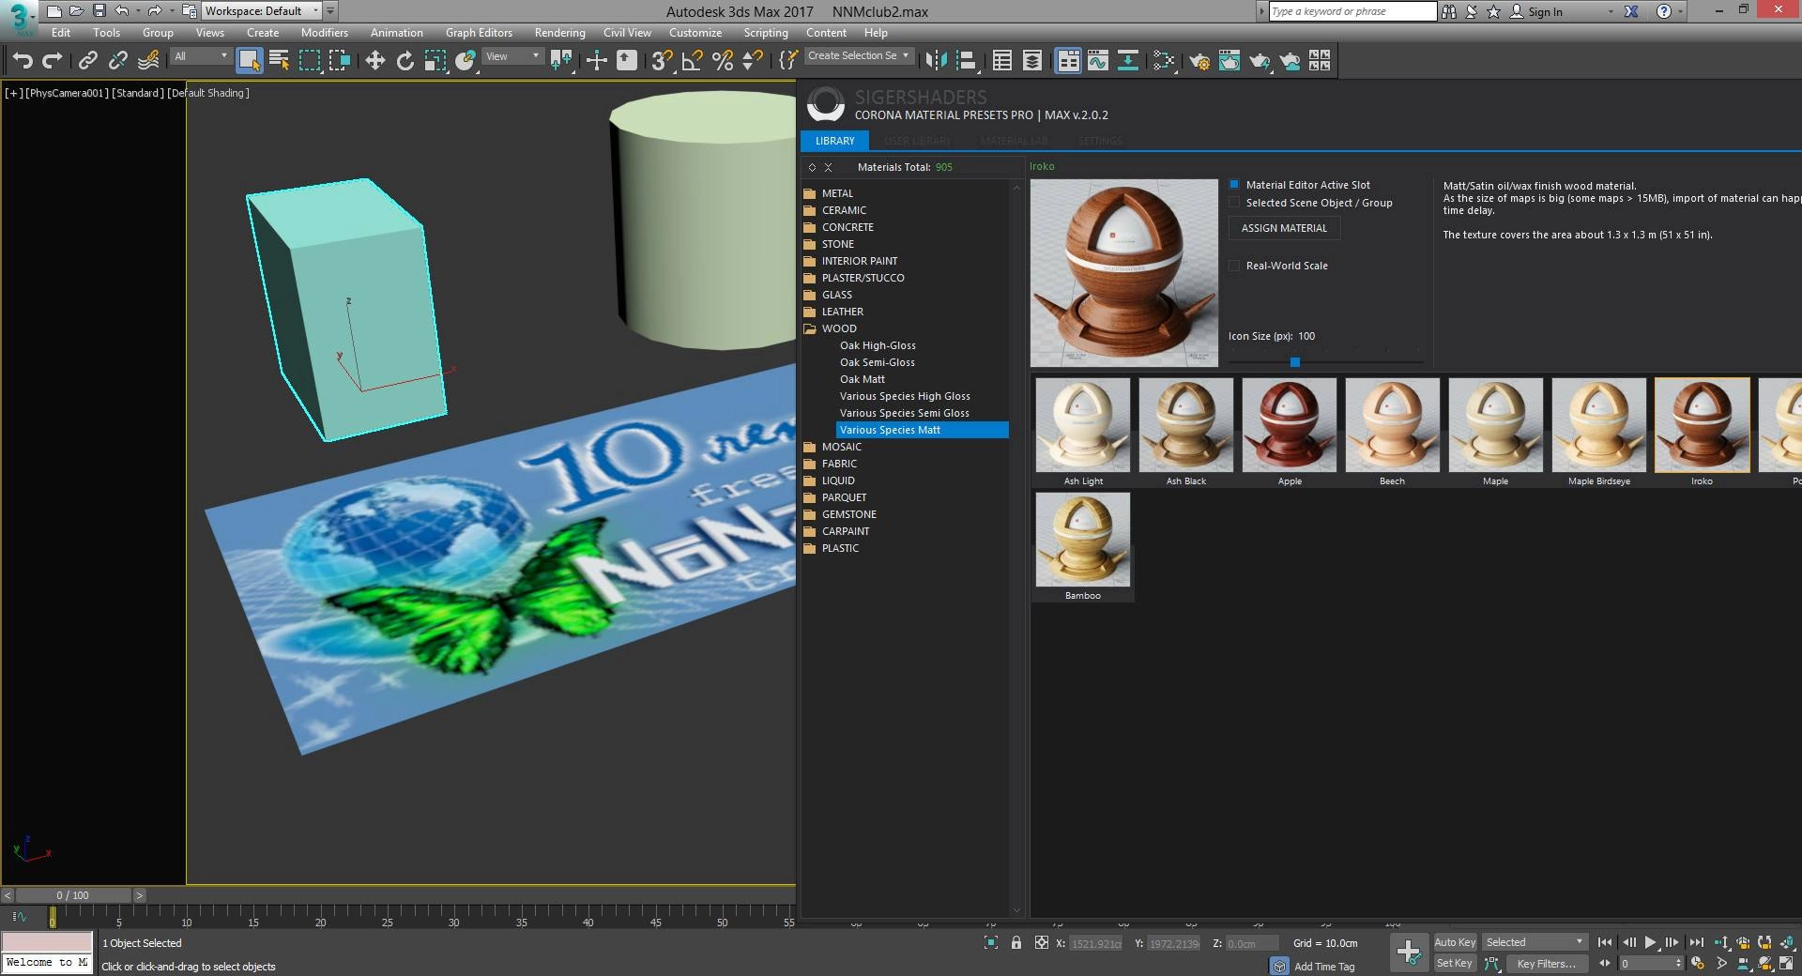Open the Workspace Default dropdown
This screenshot has width=1802, height=976.
coord(262,11)
